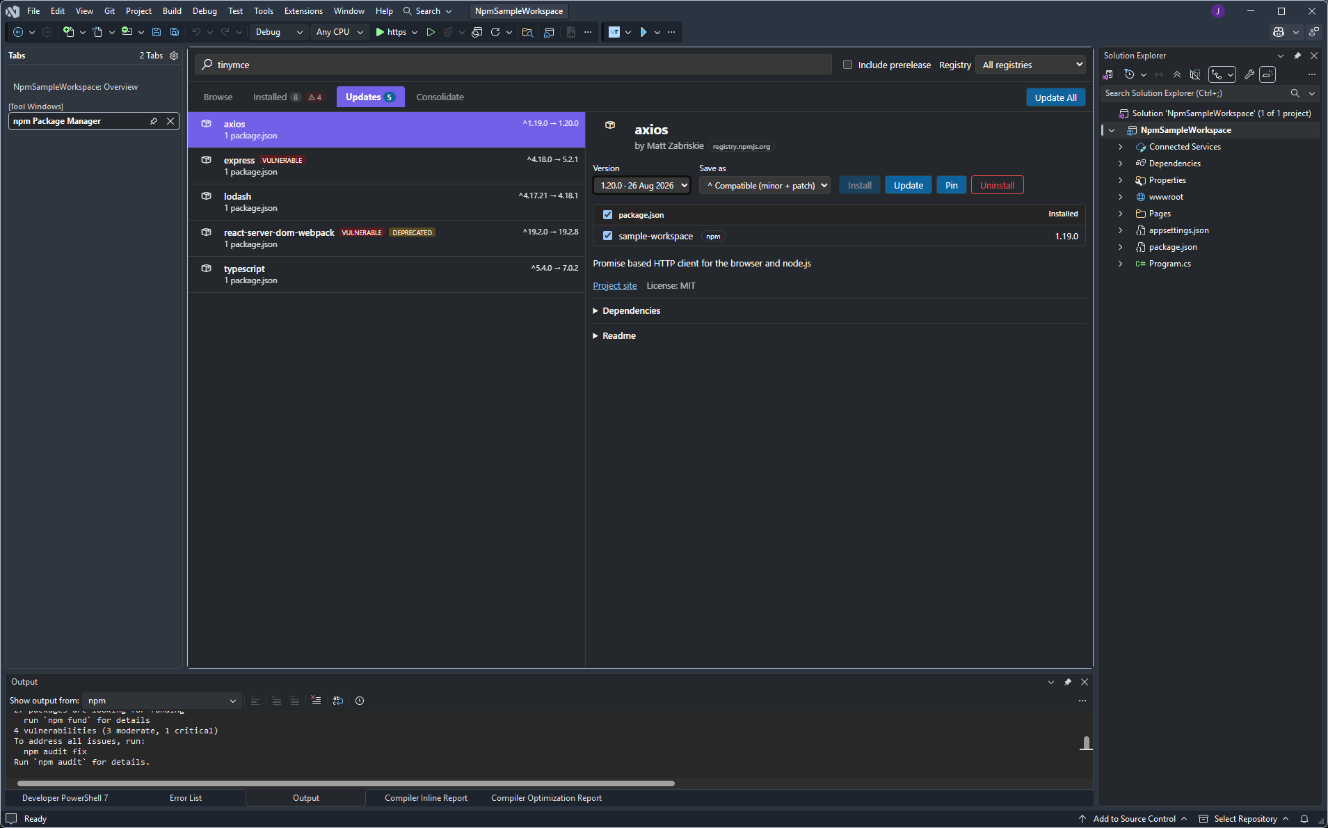Image resolution: width=1328 pixels, height=828 pixels.
Task: Click the user account avatar J
Action: (x=1218, y=11)
